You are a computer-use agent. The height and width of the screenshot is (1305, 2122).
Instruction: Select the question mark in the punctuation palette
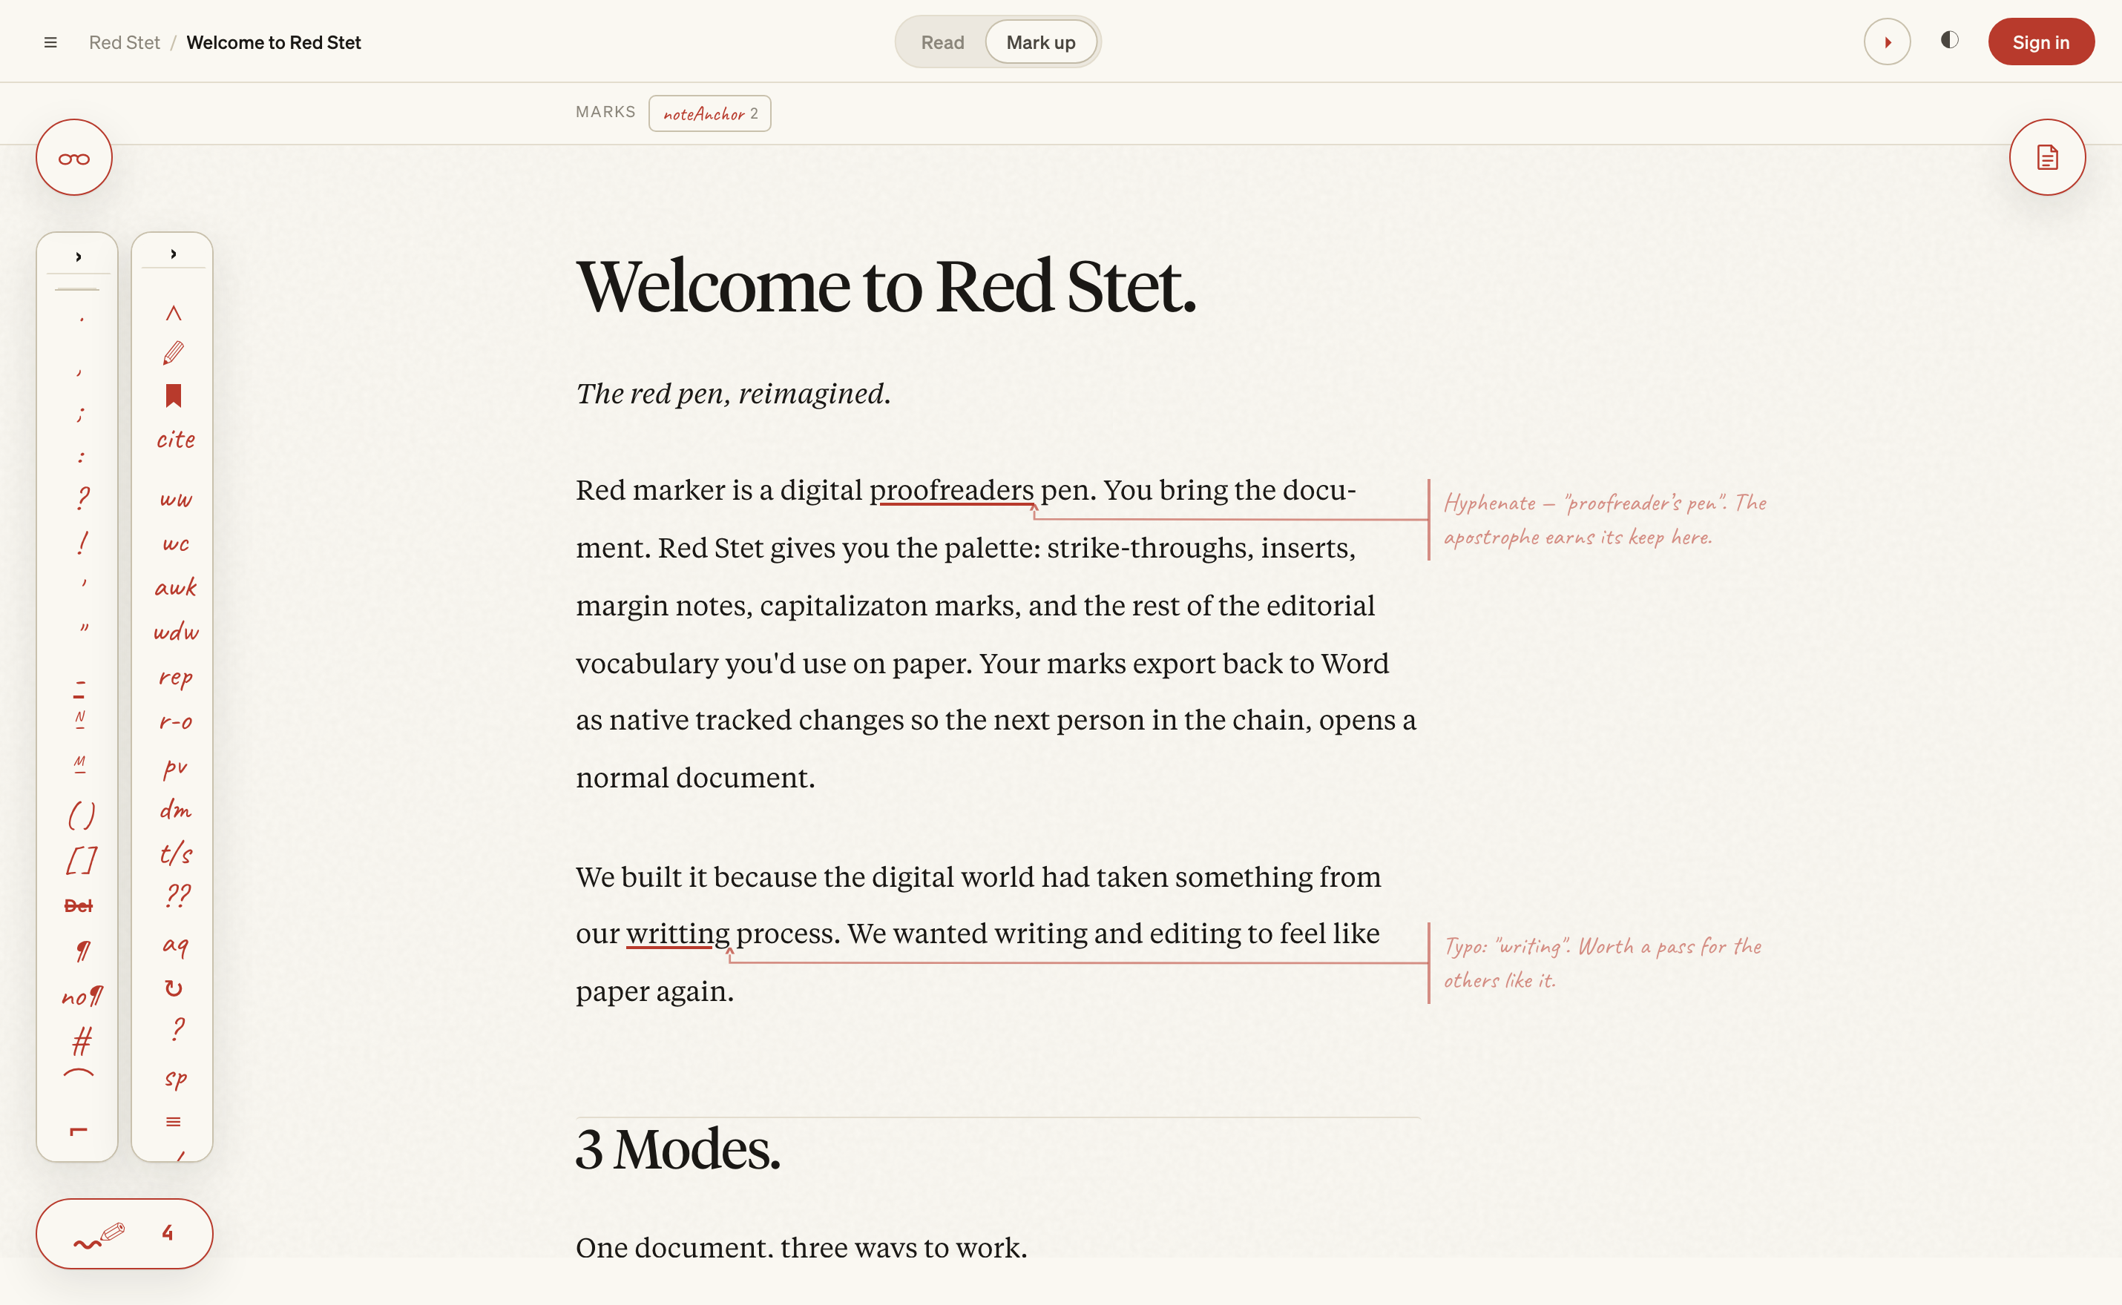(x=82, y=498)
